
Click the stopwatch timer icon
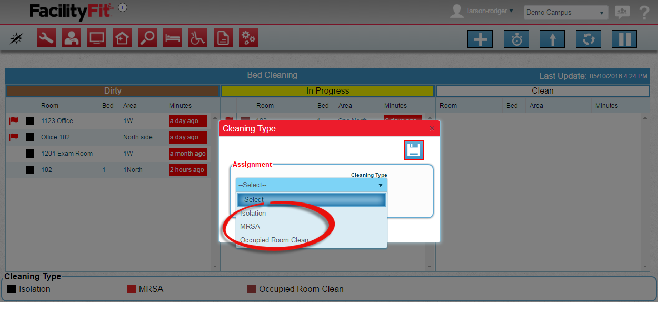(516, 39)
